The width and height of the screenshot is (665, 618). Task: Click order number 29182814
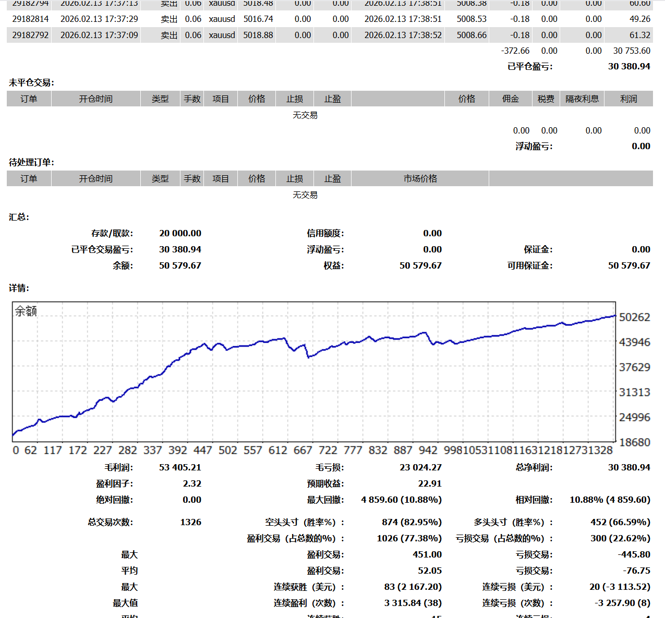tap(30, 19)
